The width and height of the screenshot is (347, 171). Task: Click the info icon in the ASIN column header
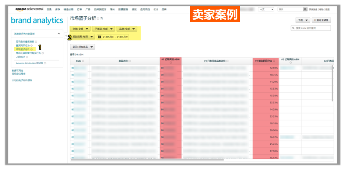pyautogui.click(x=83, y=61)
